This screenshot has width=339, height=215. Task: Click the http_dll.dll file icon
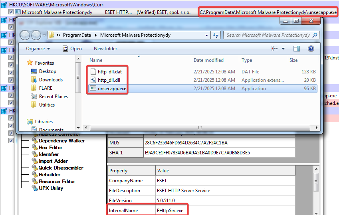tap(93, 80)
